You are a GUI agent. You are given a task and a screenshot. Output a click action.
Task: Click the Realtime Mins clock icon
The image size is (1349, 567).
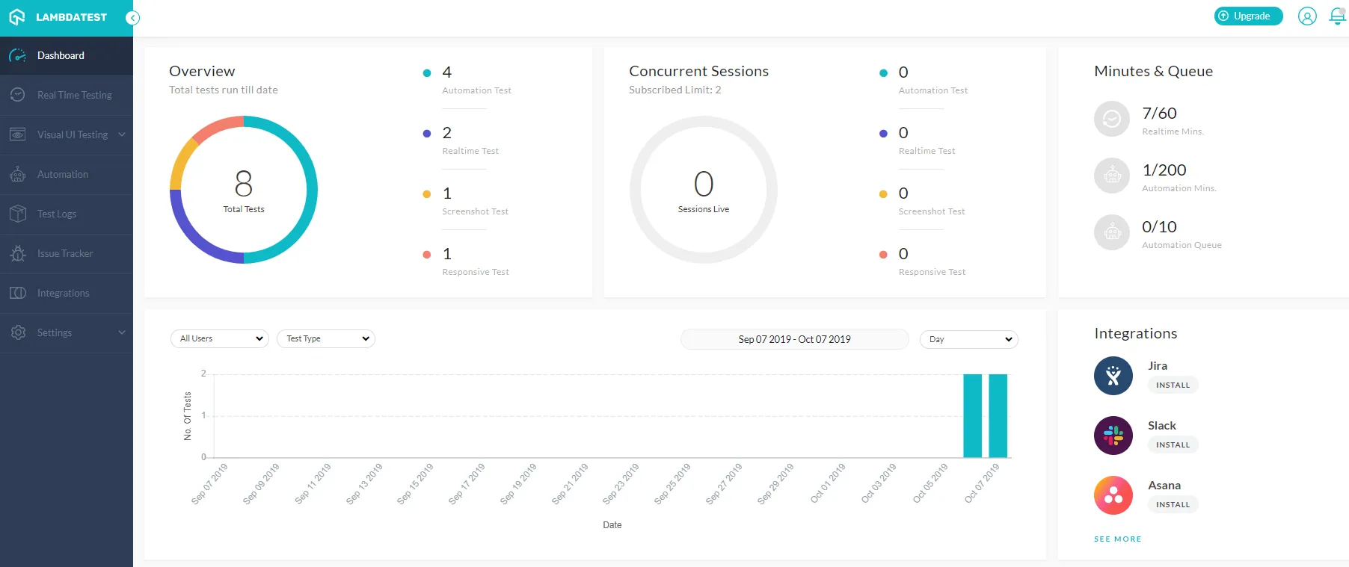coord(1111,119)
